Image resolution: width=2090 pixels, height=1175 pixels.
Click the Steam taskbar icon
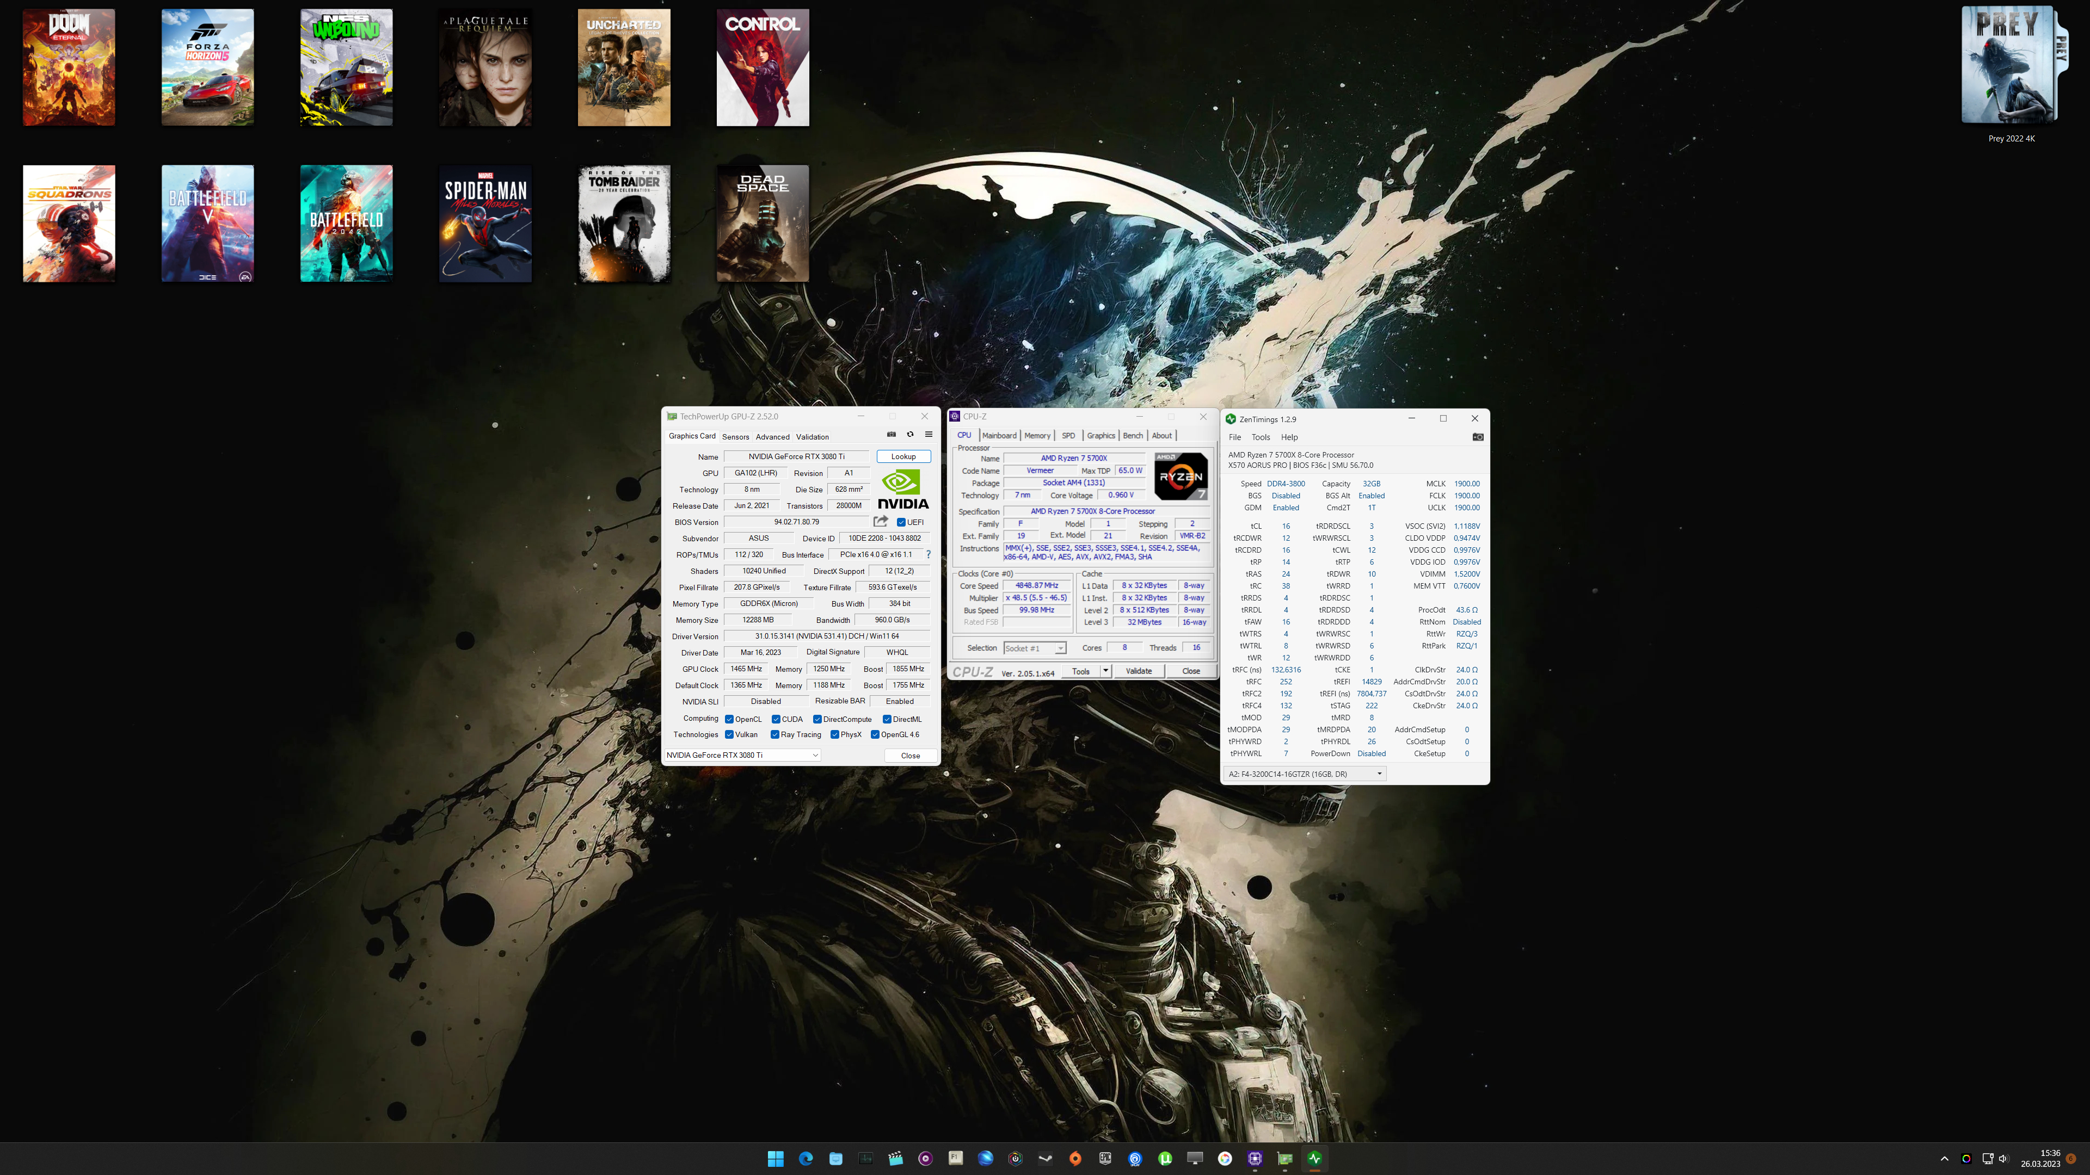click(1046, 1159)
